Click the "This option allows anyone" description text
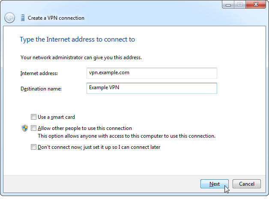The height and width of the screenshot is (199, 269). pyautogui.click(x=126, y=136)
